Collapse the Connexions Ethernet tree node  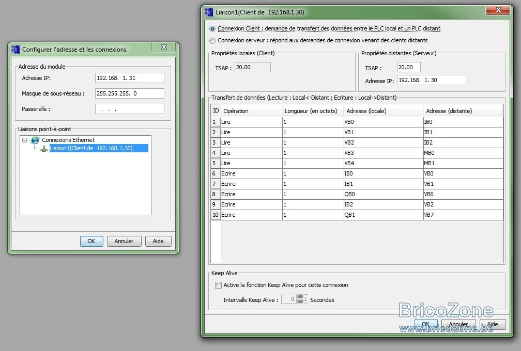(x=24, y=140)
